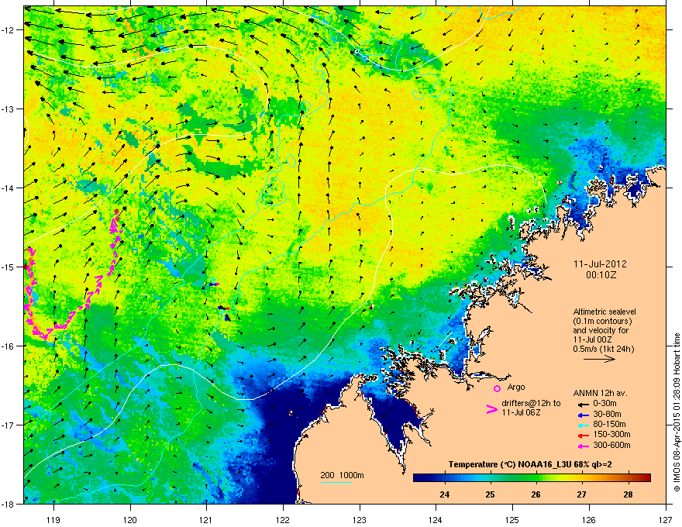Click the -17 latitude axis label
Image resolution: width=682 pixels, height=527 pixels.
(x=9, y=425)
